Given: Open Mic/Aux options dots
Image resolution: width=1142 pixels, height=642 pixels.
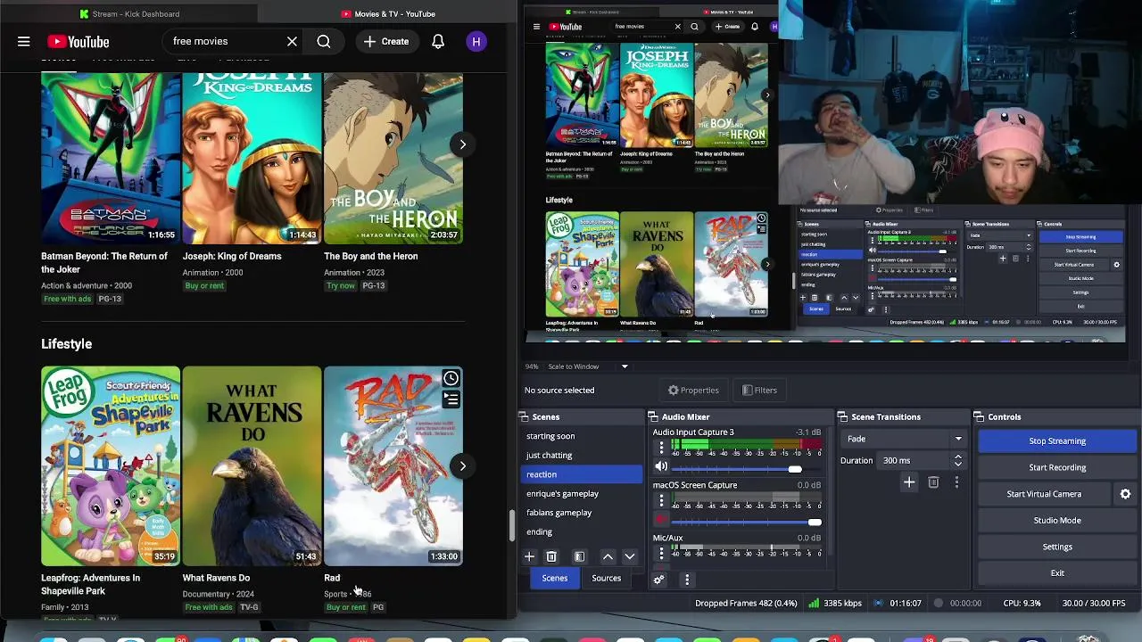Looking at the screenshot, I should point(661,553).
